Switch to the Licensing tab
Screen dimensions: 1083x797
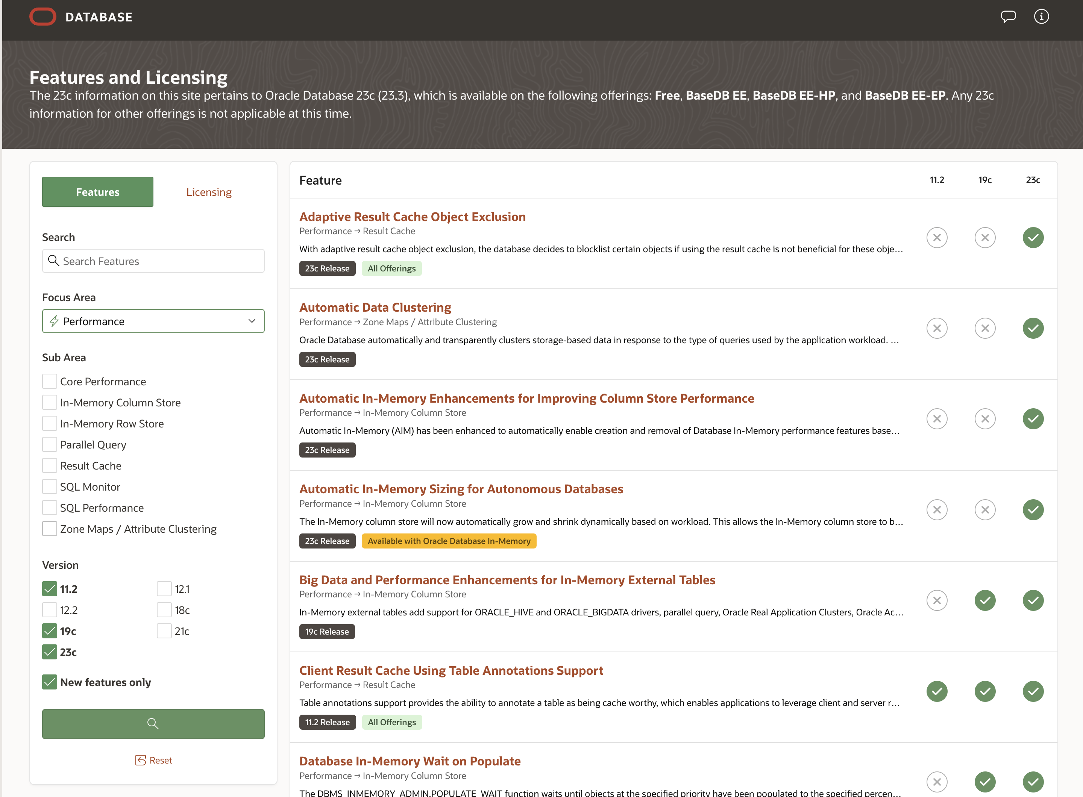(208, 192)
